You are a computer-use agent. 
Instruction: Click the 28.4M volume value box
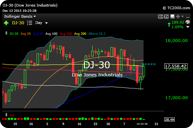point(169,119)
